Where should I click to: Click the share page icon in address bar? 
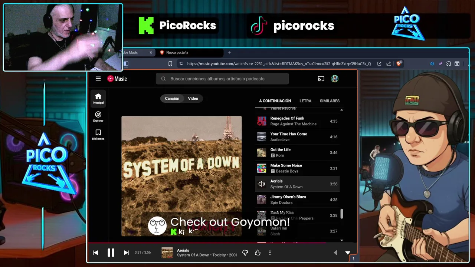389,64
